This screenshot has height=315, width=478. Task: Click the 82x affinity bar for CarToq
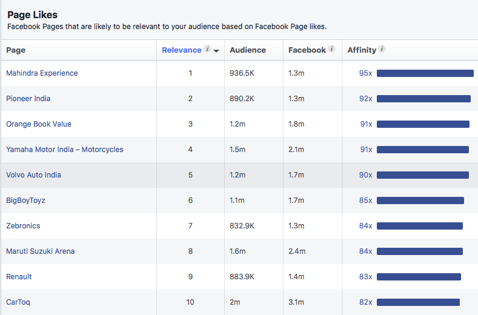click(418, 302)
